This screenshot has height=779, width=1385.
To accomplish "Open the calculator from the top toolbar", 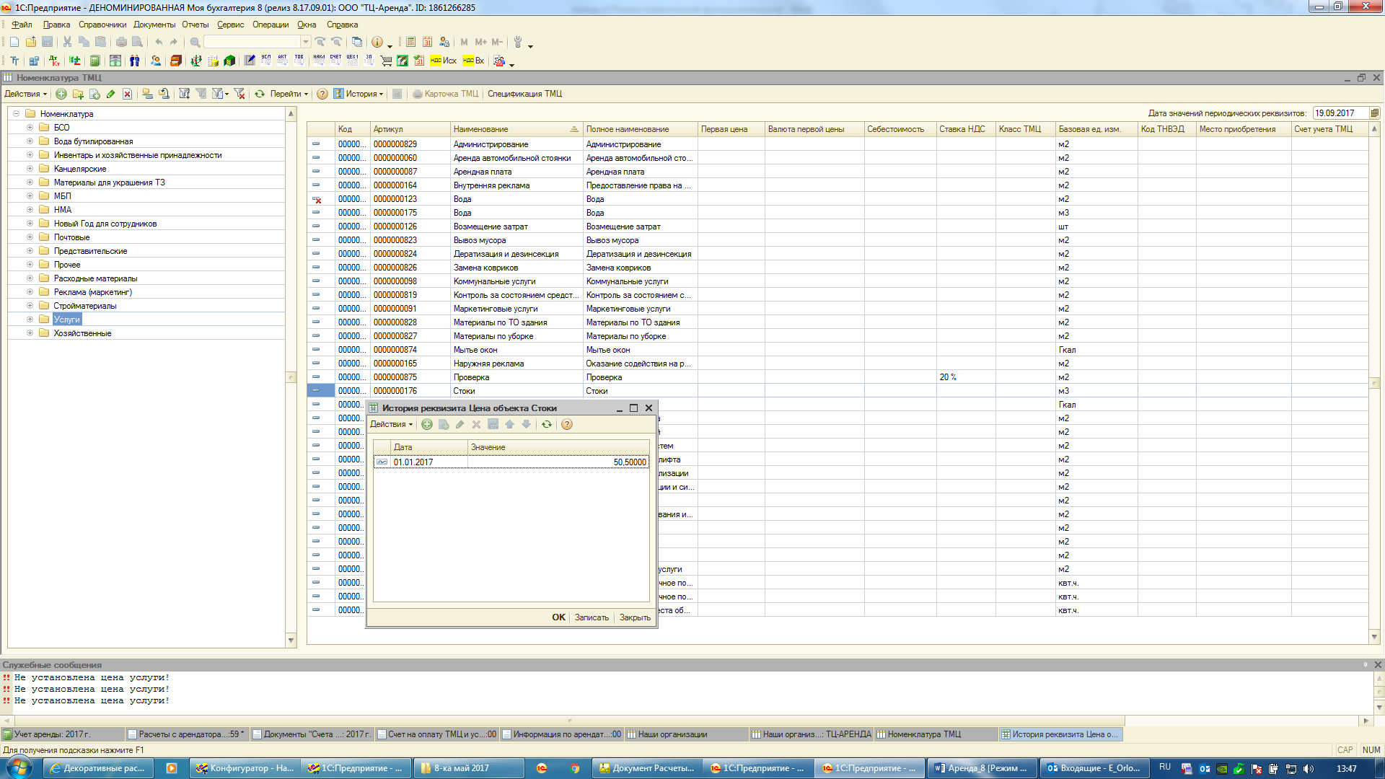I will (411, 42).
